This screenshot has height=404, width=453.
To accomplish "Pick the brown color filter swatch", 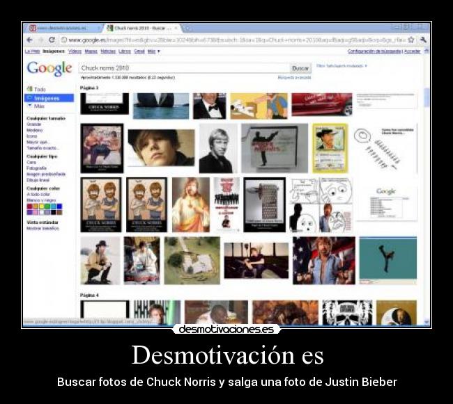I will (59, 212).
